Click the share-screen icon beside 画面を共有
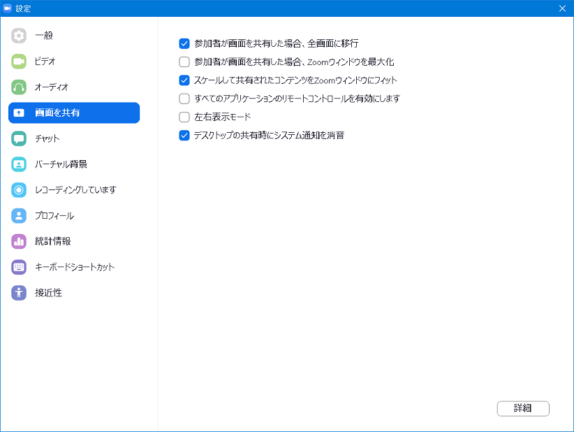The width and height of the screenshot is (574, 432). click(x=19, y=113)
